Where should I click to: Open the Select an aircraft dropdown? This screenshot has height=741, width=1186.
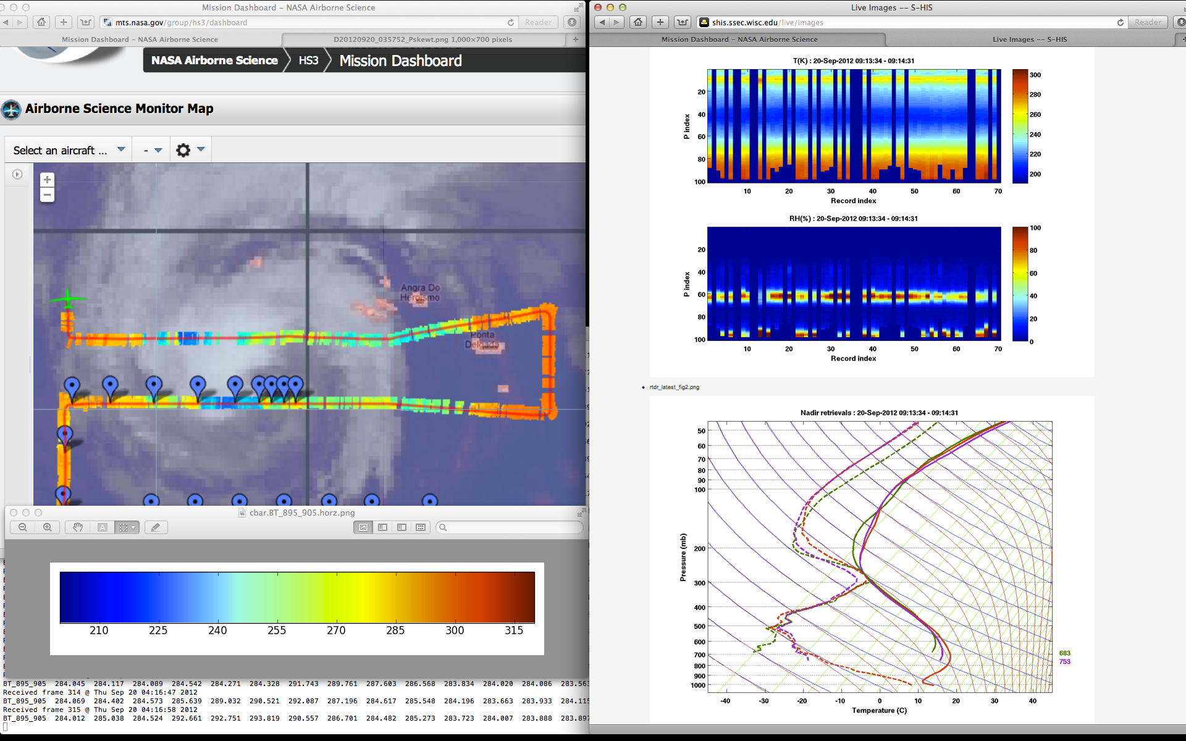point(69,150)
